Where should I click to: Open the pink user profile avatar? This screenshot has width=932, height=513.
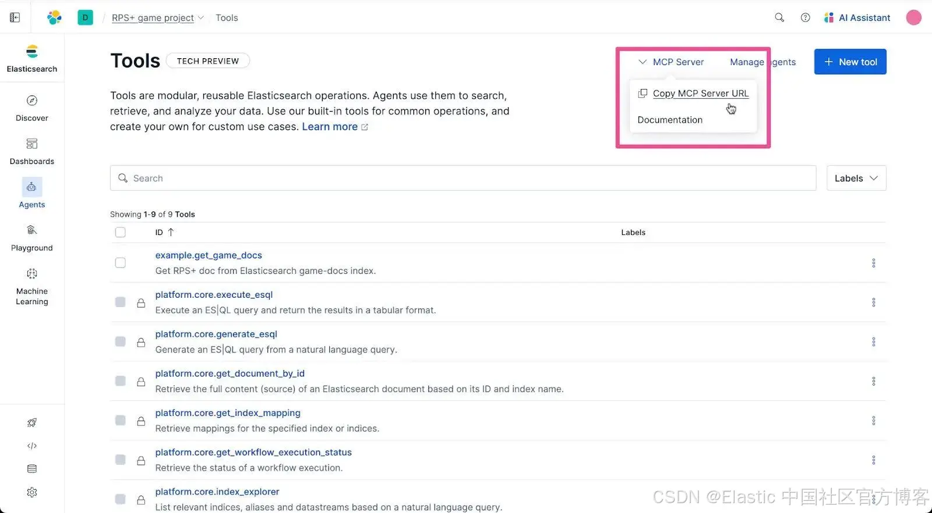tap(913, 17)
